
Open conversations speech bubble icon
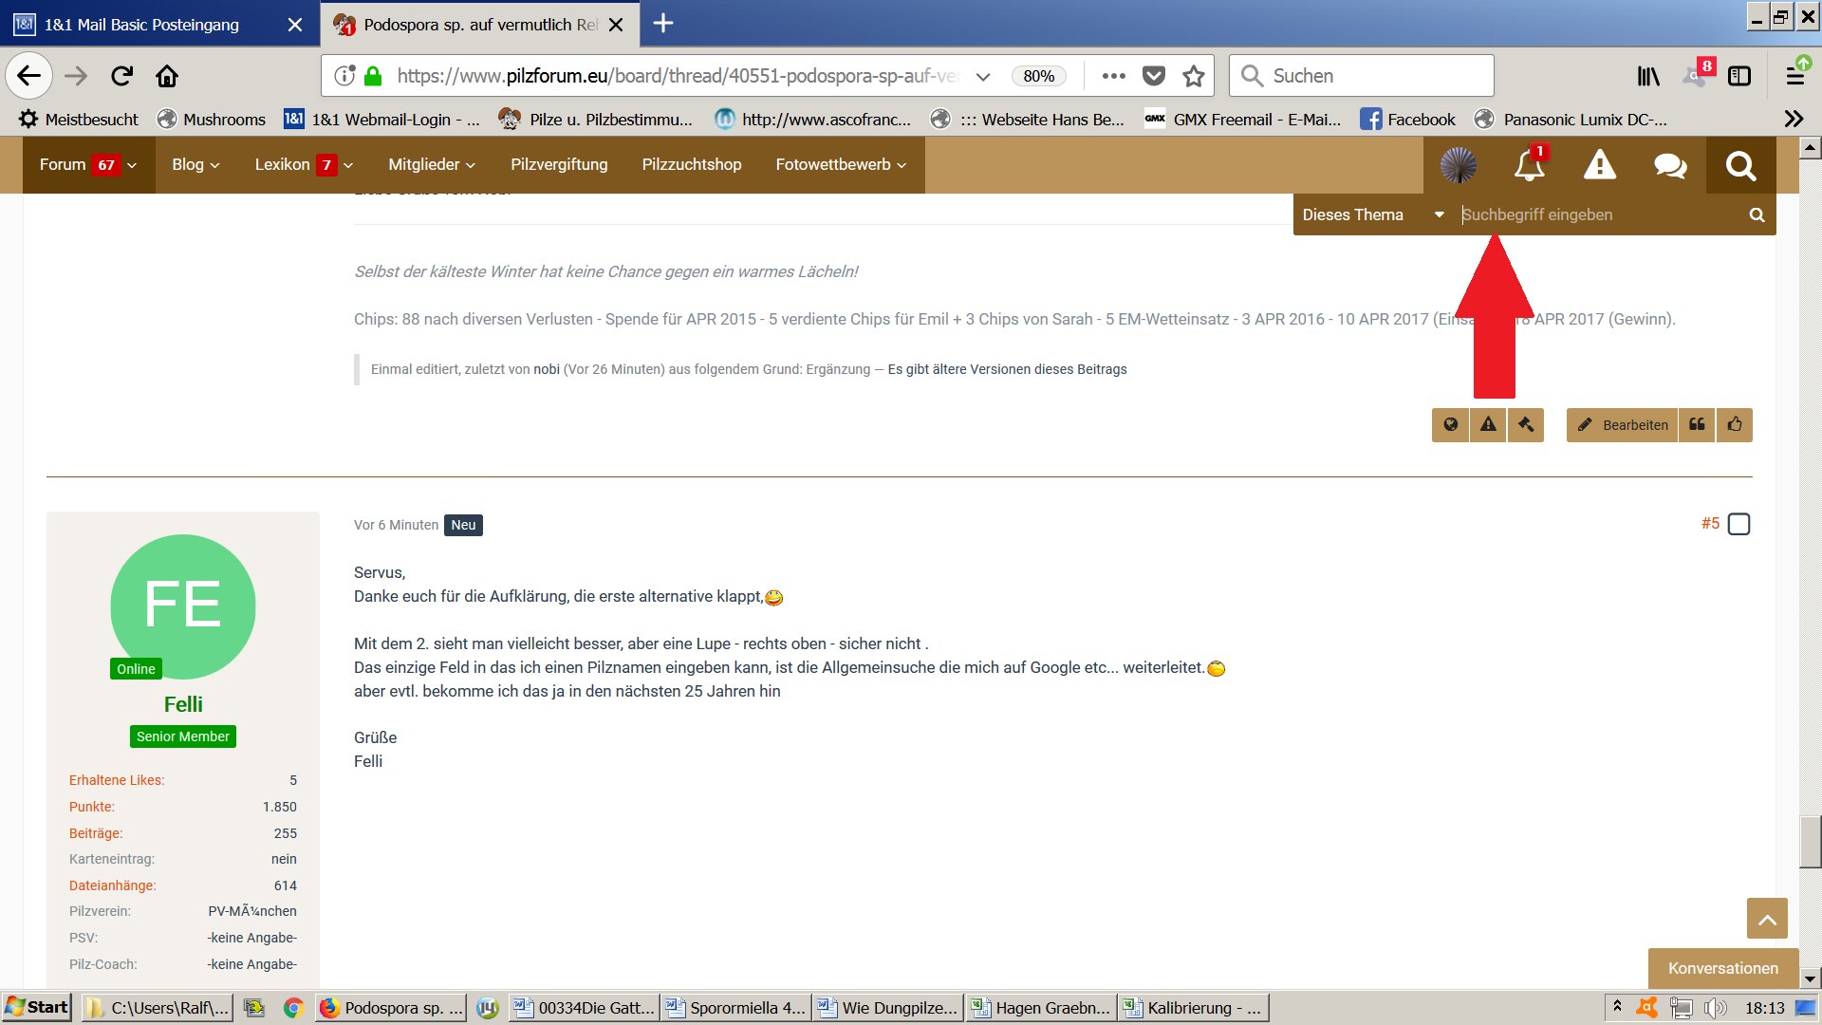click(x=1669, y=166)
